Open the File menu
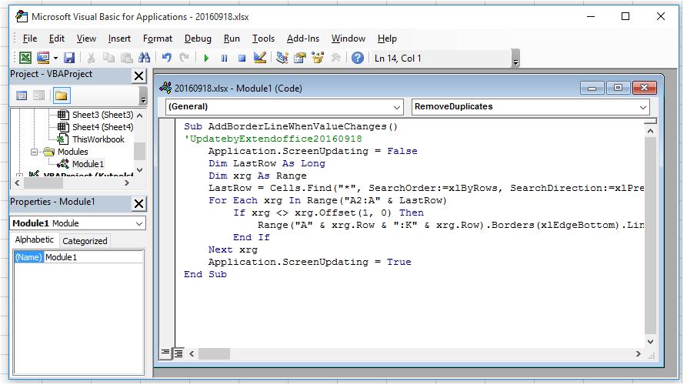The width and height of the screenshot is (687, 385). pyautogui.click(x=30, y=38)
